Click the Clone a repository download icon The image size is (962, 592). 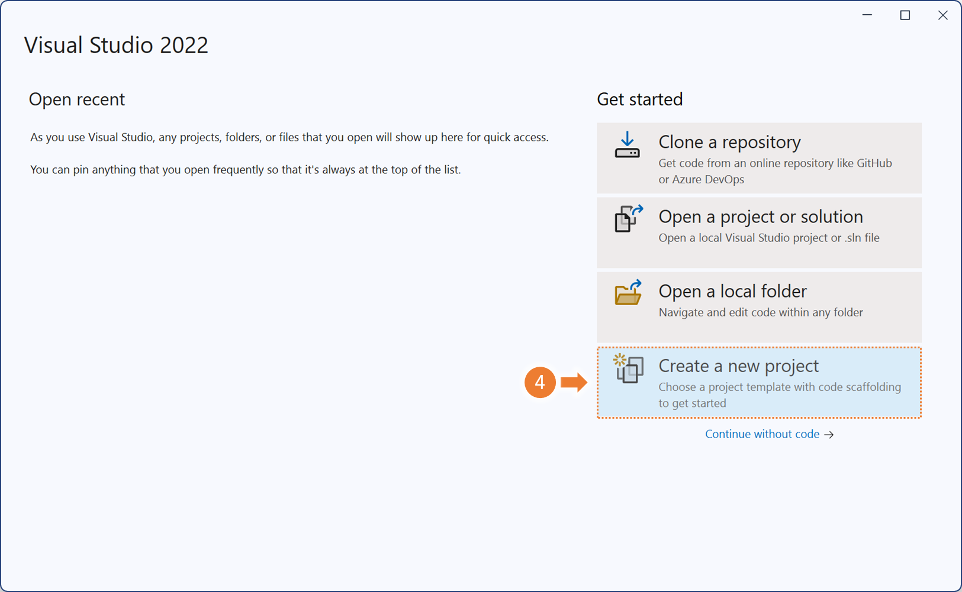[627, 145]
